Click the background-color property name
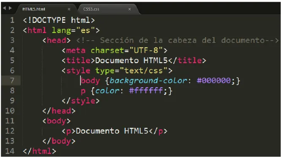282x157 pixels. click(x=148, y=80)
